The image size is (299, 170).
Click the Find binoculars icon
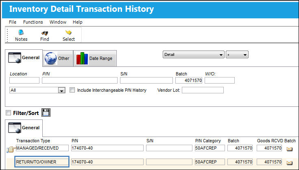(45, 33)
